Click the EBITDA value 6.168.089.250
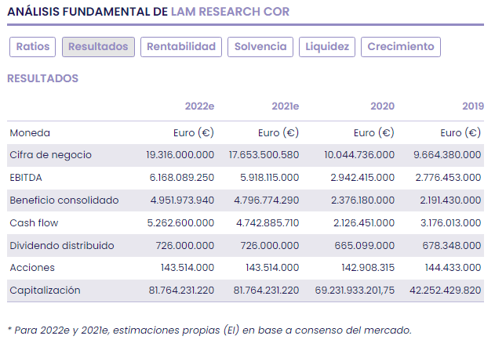 point(182,178)
